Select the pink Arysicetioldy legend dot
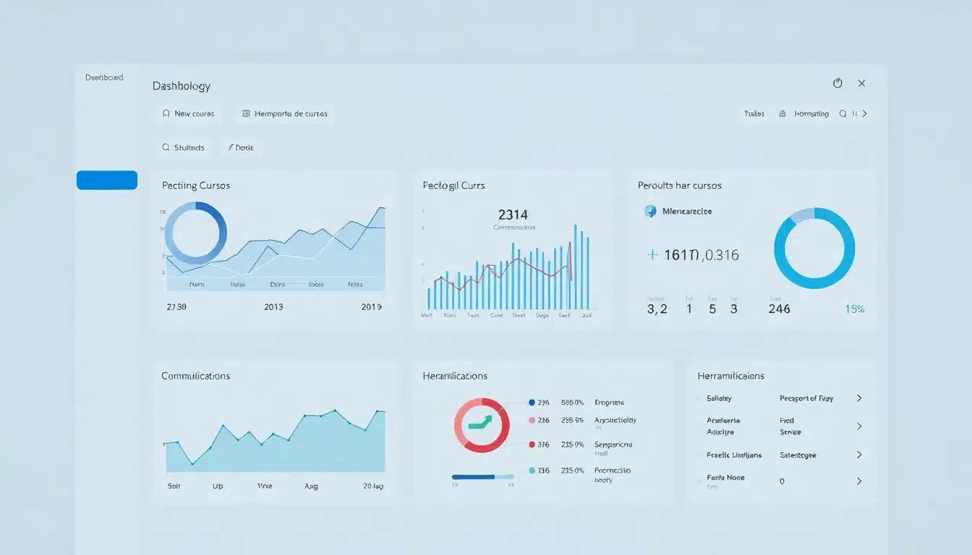972x555 pixels. (x=532, y=420)
